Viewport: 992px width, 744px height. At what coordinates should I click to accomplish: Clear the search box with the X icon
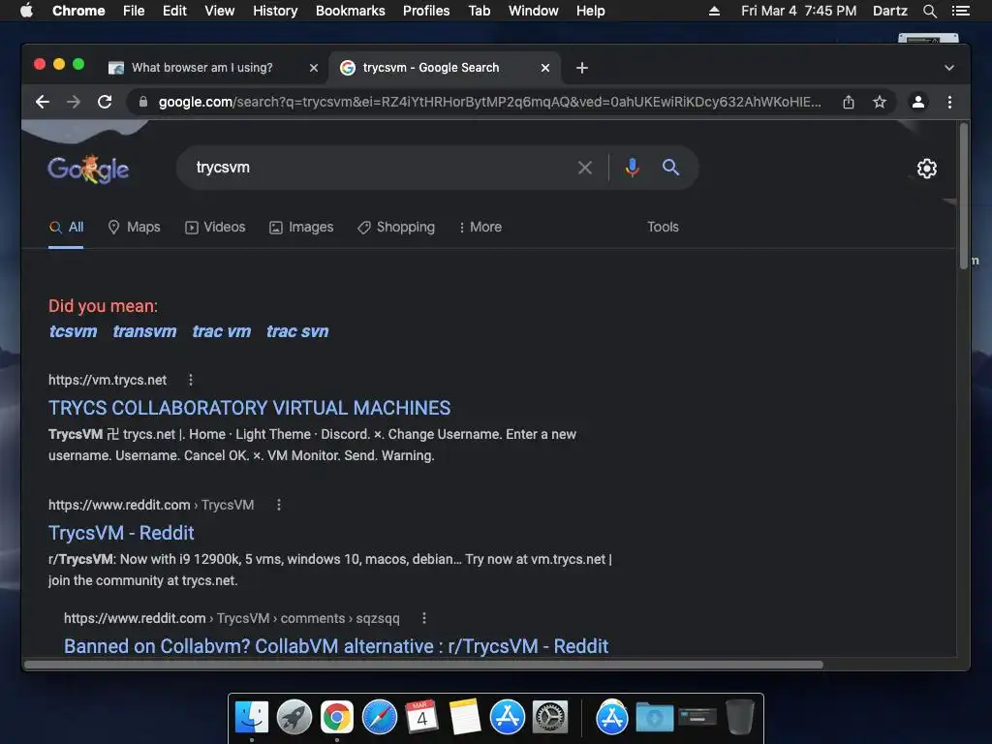[585, 168]
